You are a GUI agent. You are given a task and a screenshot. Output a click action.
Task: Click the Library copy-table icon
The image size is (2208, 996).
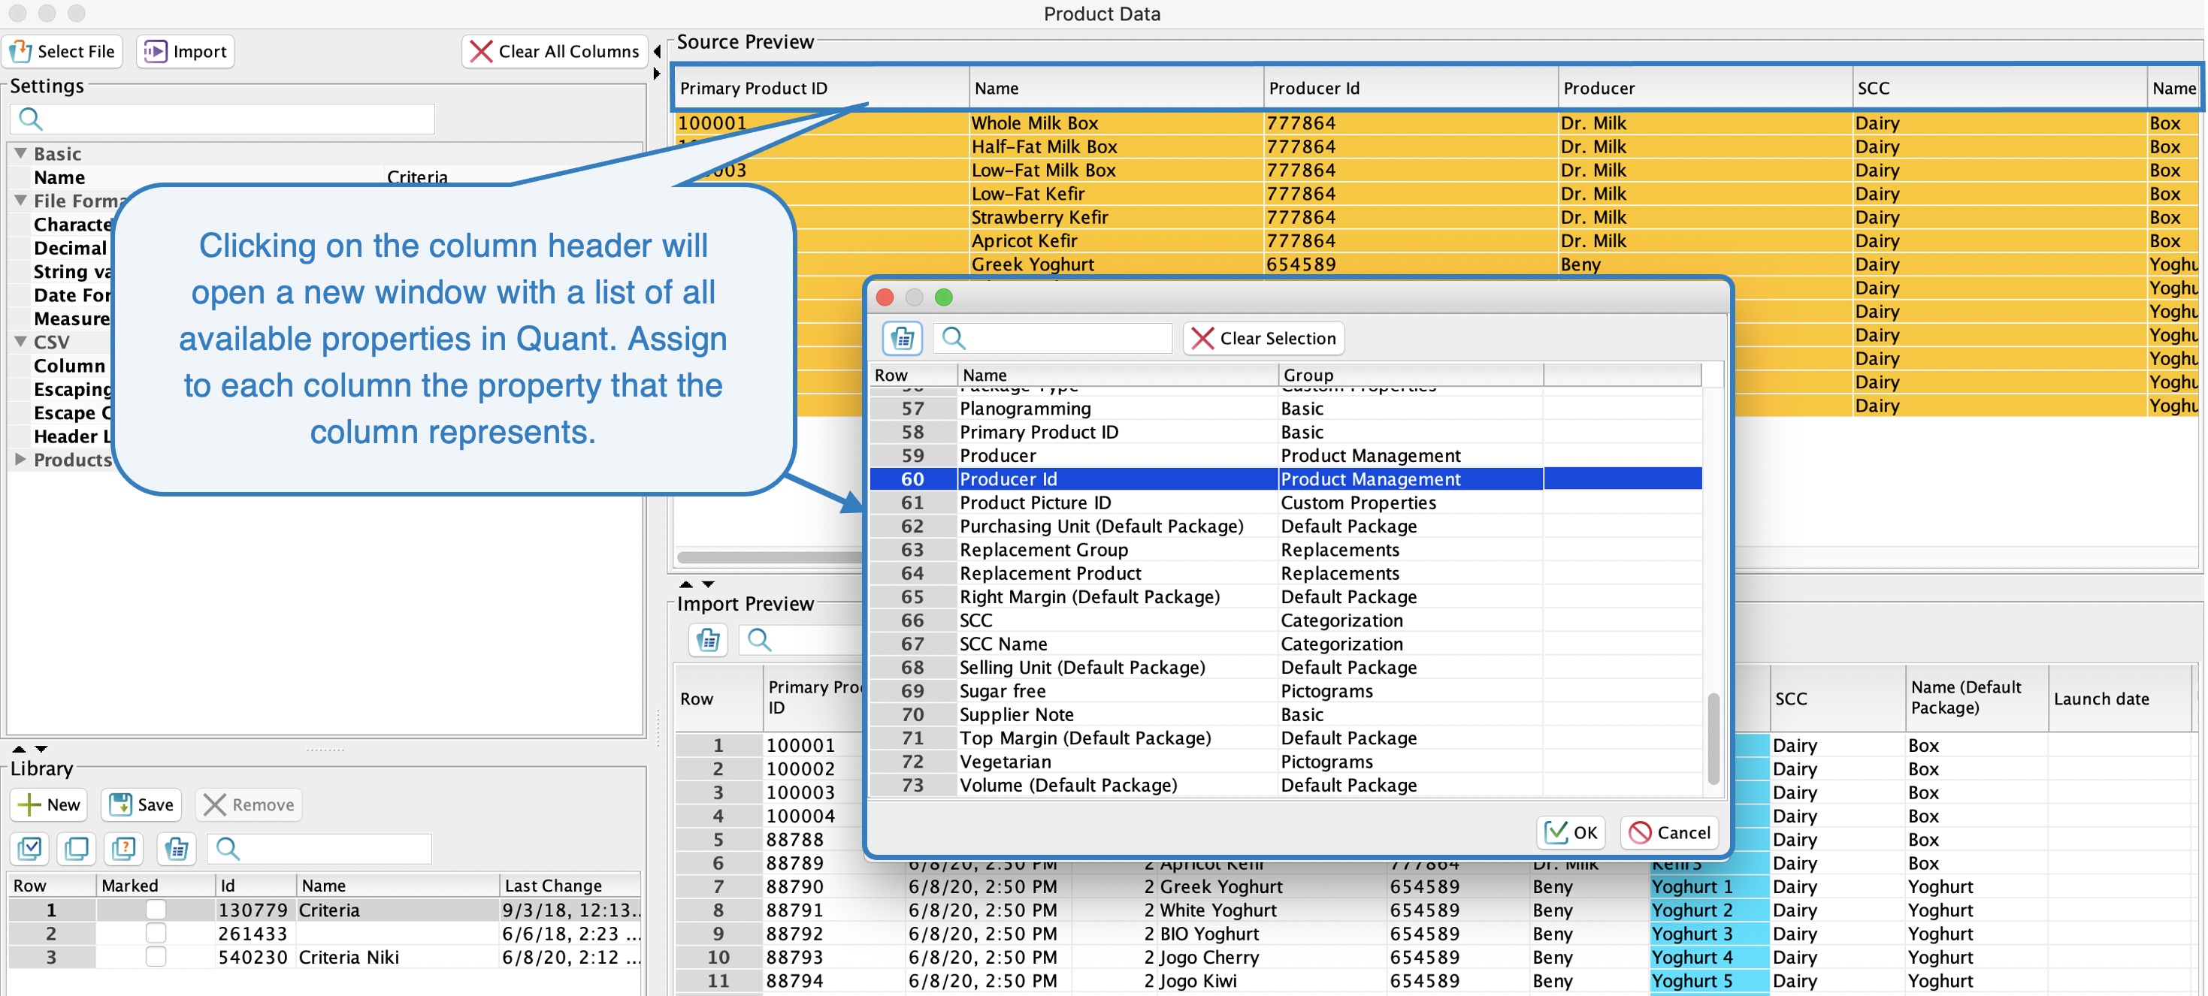click(x=177, y=849)
